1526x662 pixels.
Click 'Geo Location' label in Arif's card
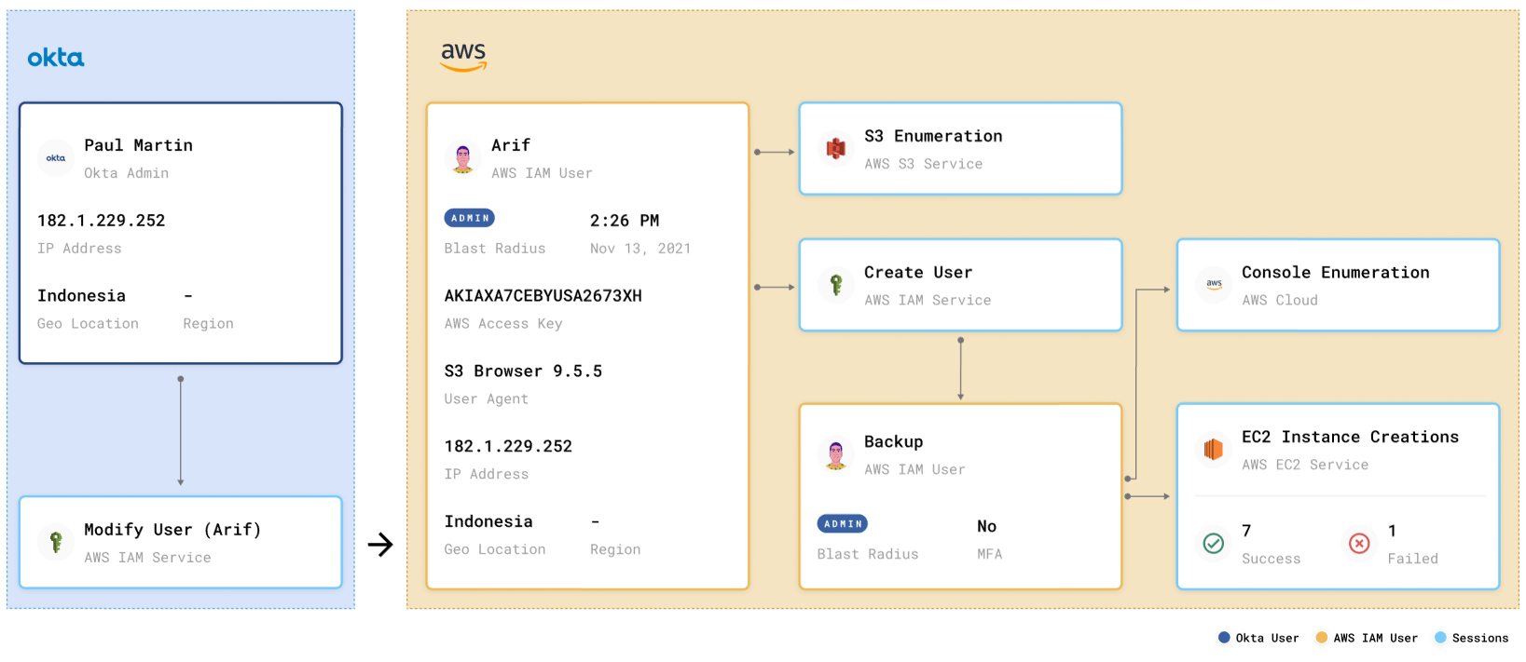pos(495,550)
